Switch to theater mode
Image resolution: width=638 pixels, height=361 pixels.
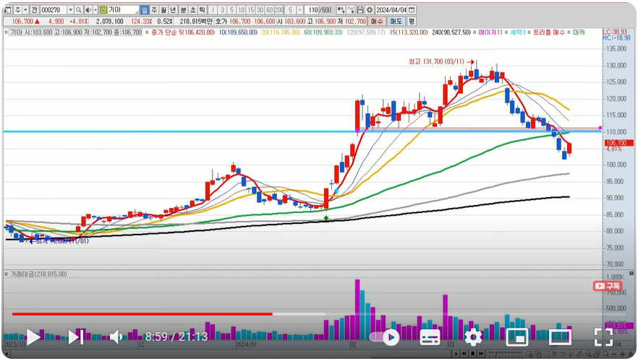[561, 336]
